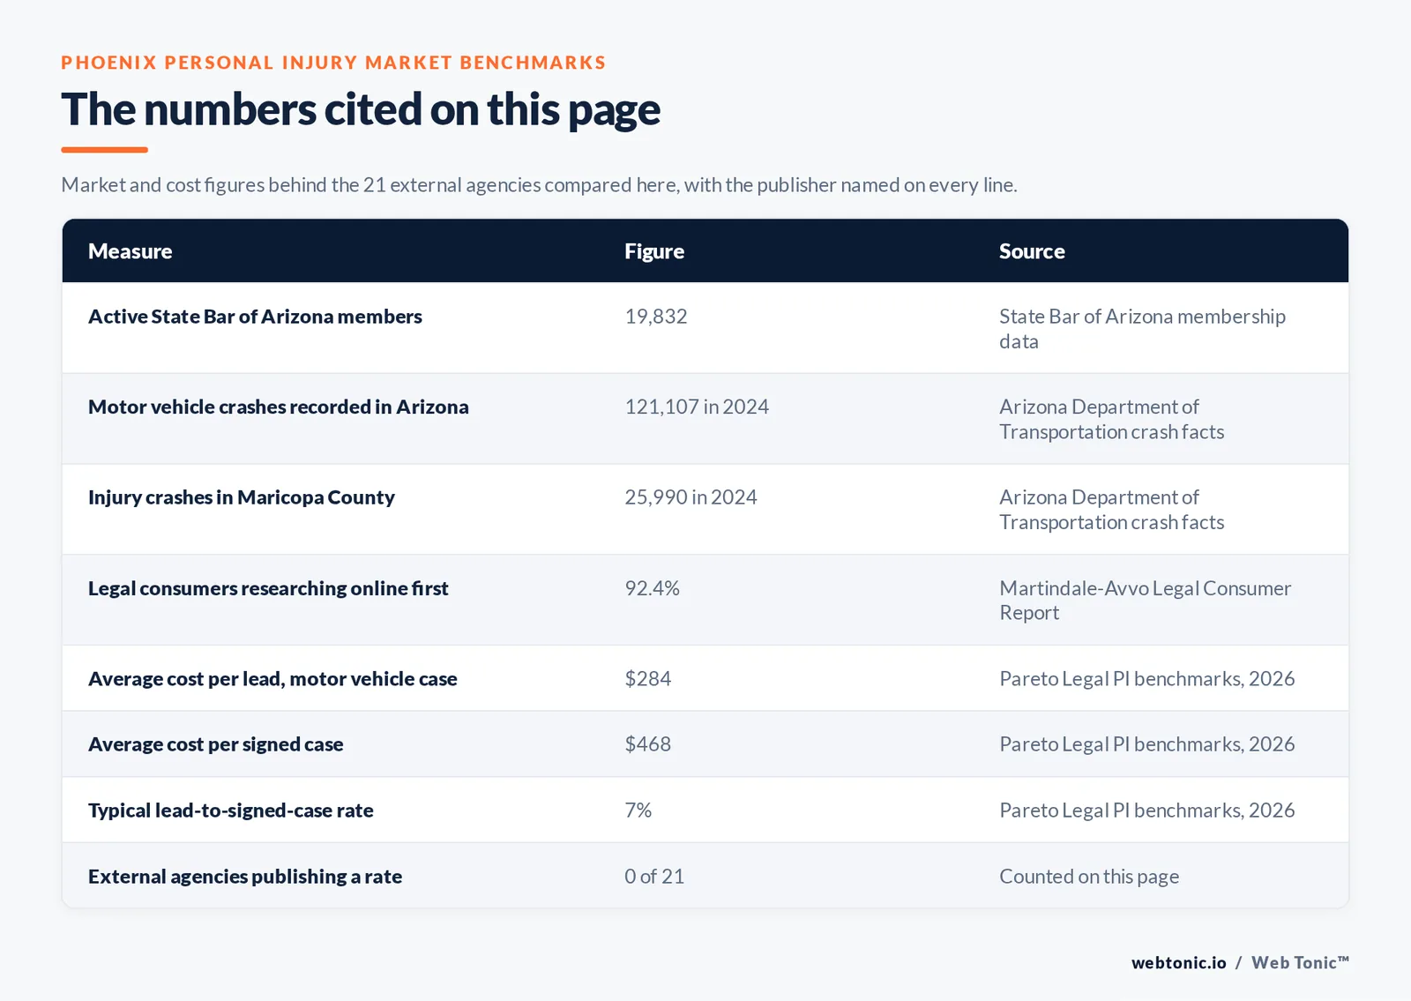Click the figure '$284'
This screenshot has height=1001, width=1411.
click(648, 679)
